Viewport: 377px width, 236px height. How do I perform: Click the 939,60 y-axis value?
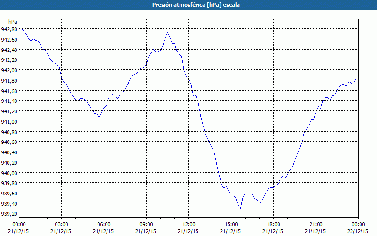[9, 193]
